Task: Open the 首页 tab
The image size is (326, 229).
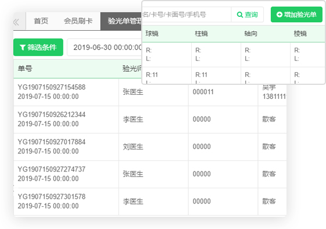Action: 41,21
